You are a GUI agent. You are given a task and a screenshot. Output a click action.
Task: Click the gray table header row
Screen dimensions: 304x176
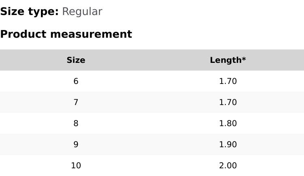coord(152,60)
